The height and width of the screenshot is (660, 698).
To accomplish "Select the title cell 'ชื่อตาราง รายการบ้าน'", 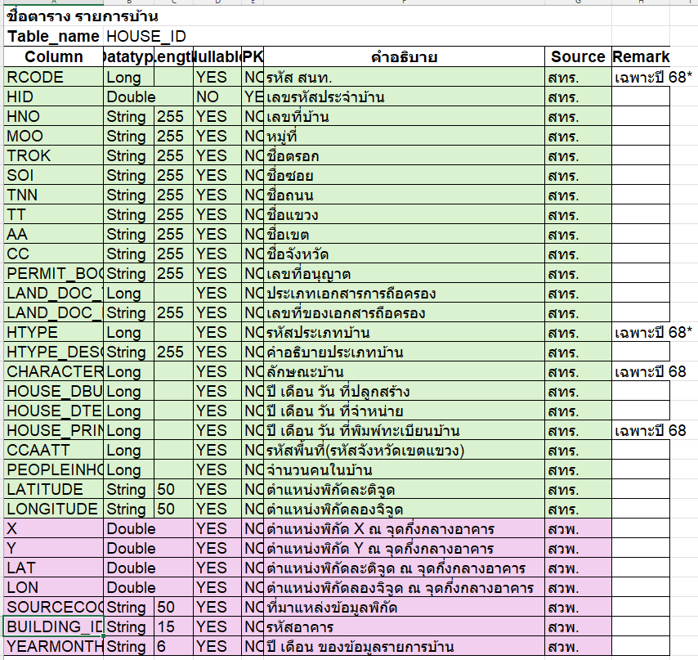I will pos(83,16).
